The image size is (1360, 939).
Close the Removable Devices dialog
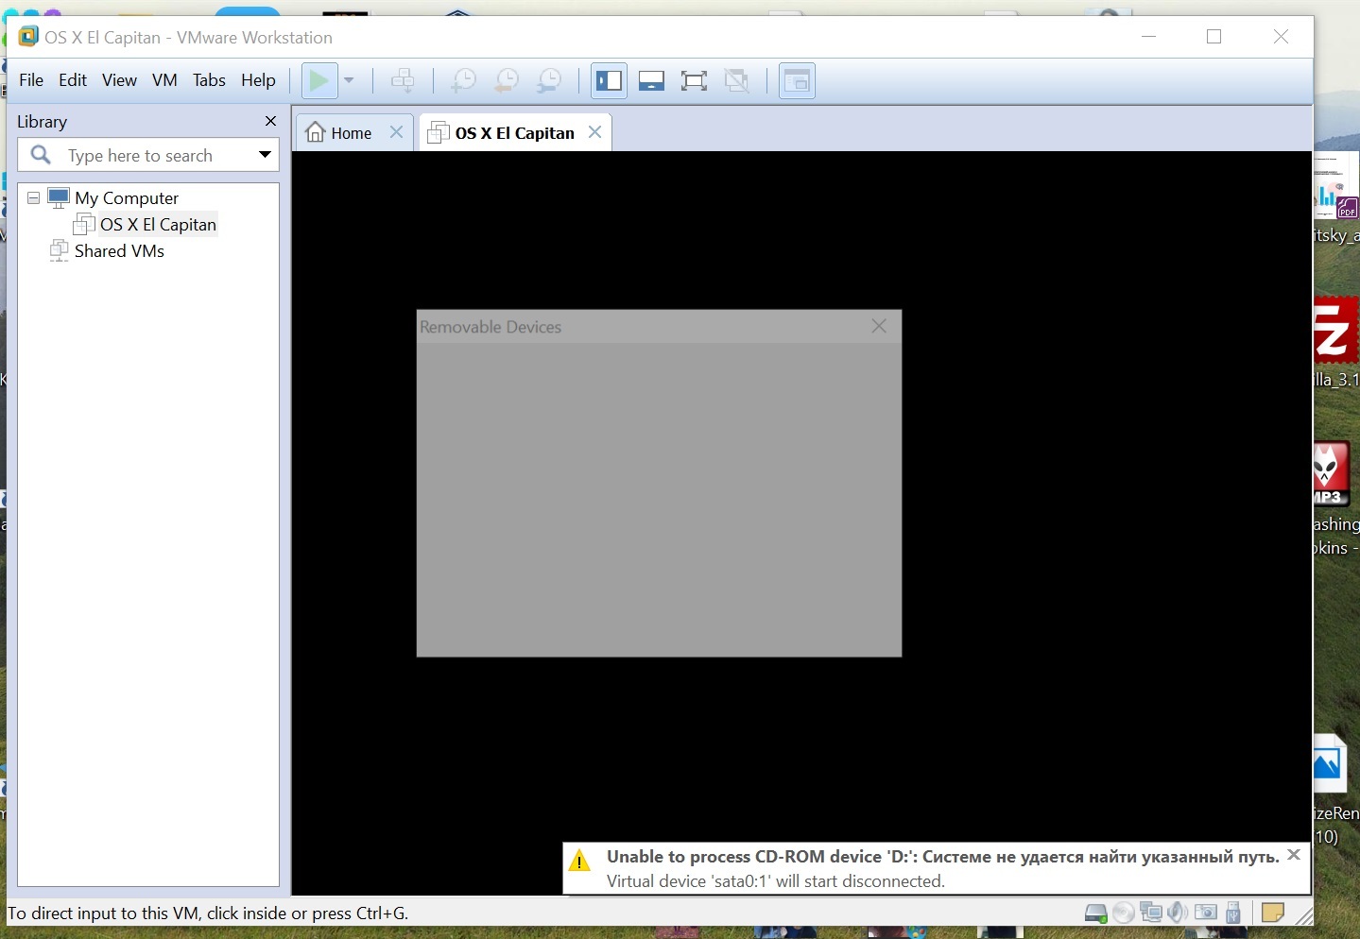coord(879,326)
